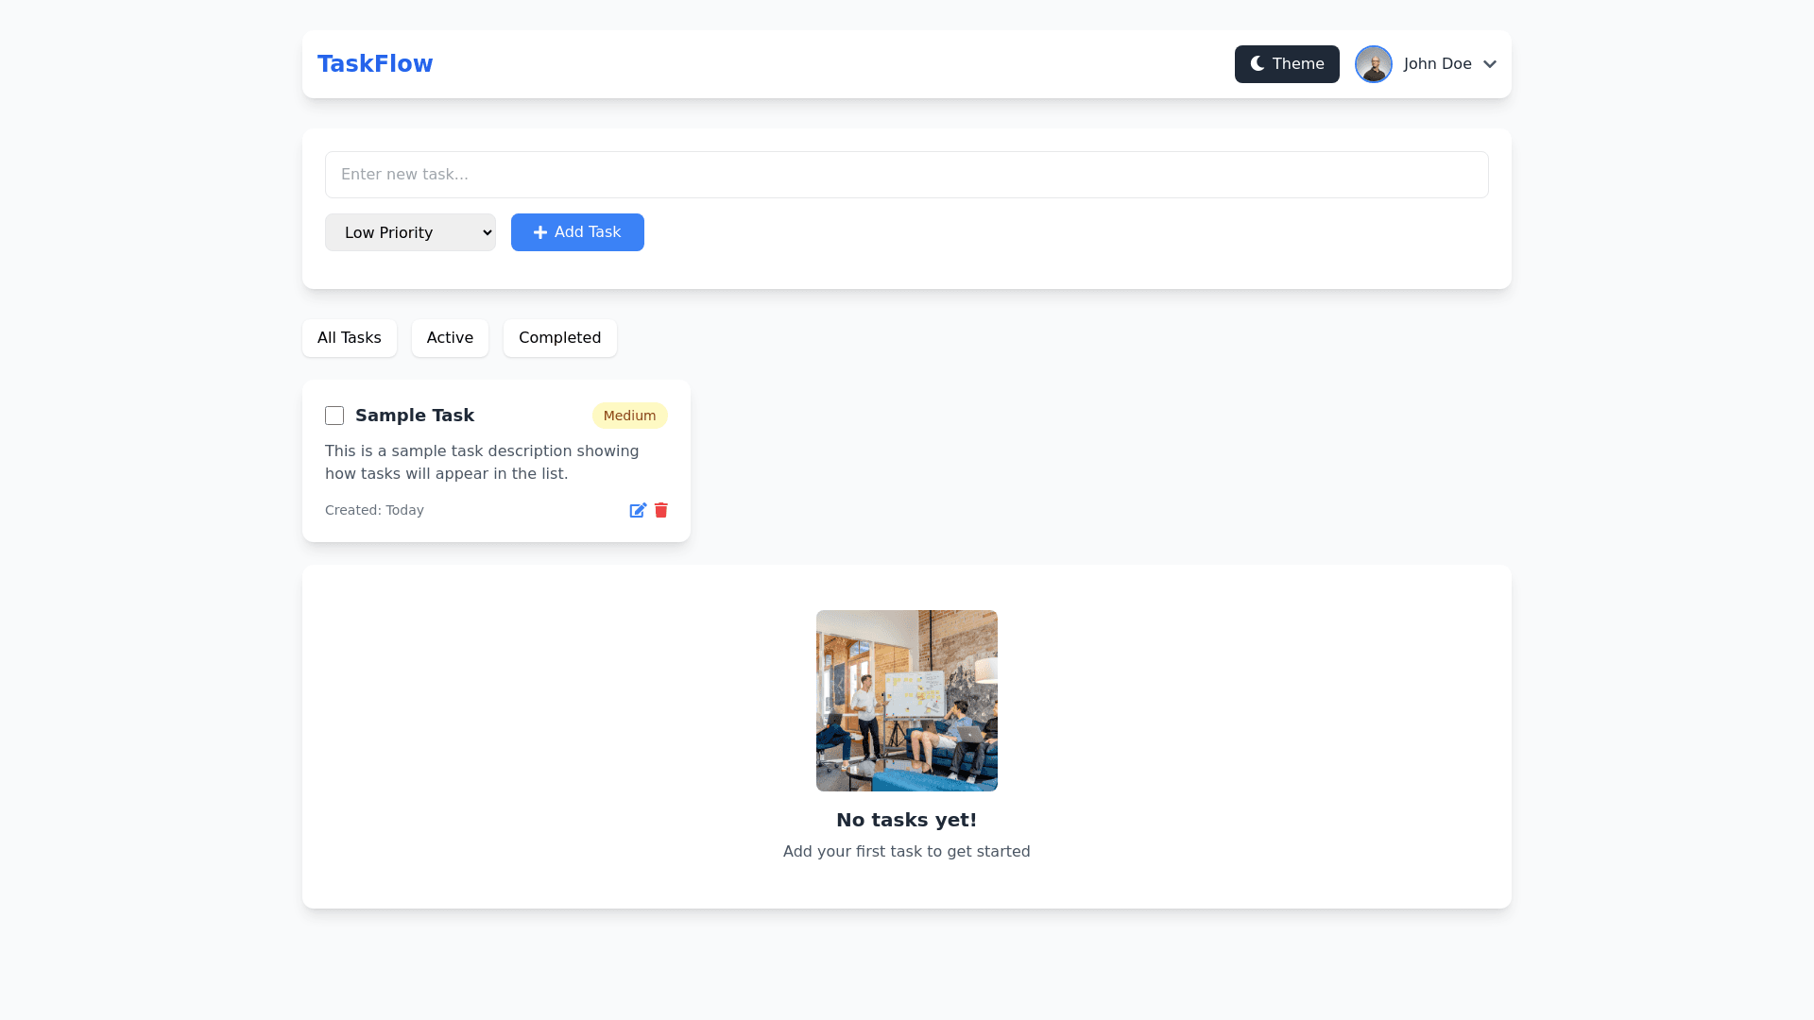Click the plus icon in Add Task

click(540, 232)
